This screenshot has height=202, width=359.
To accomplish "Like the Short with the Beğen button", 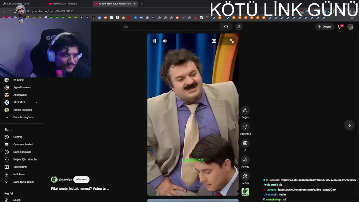I will 245,110.
